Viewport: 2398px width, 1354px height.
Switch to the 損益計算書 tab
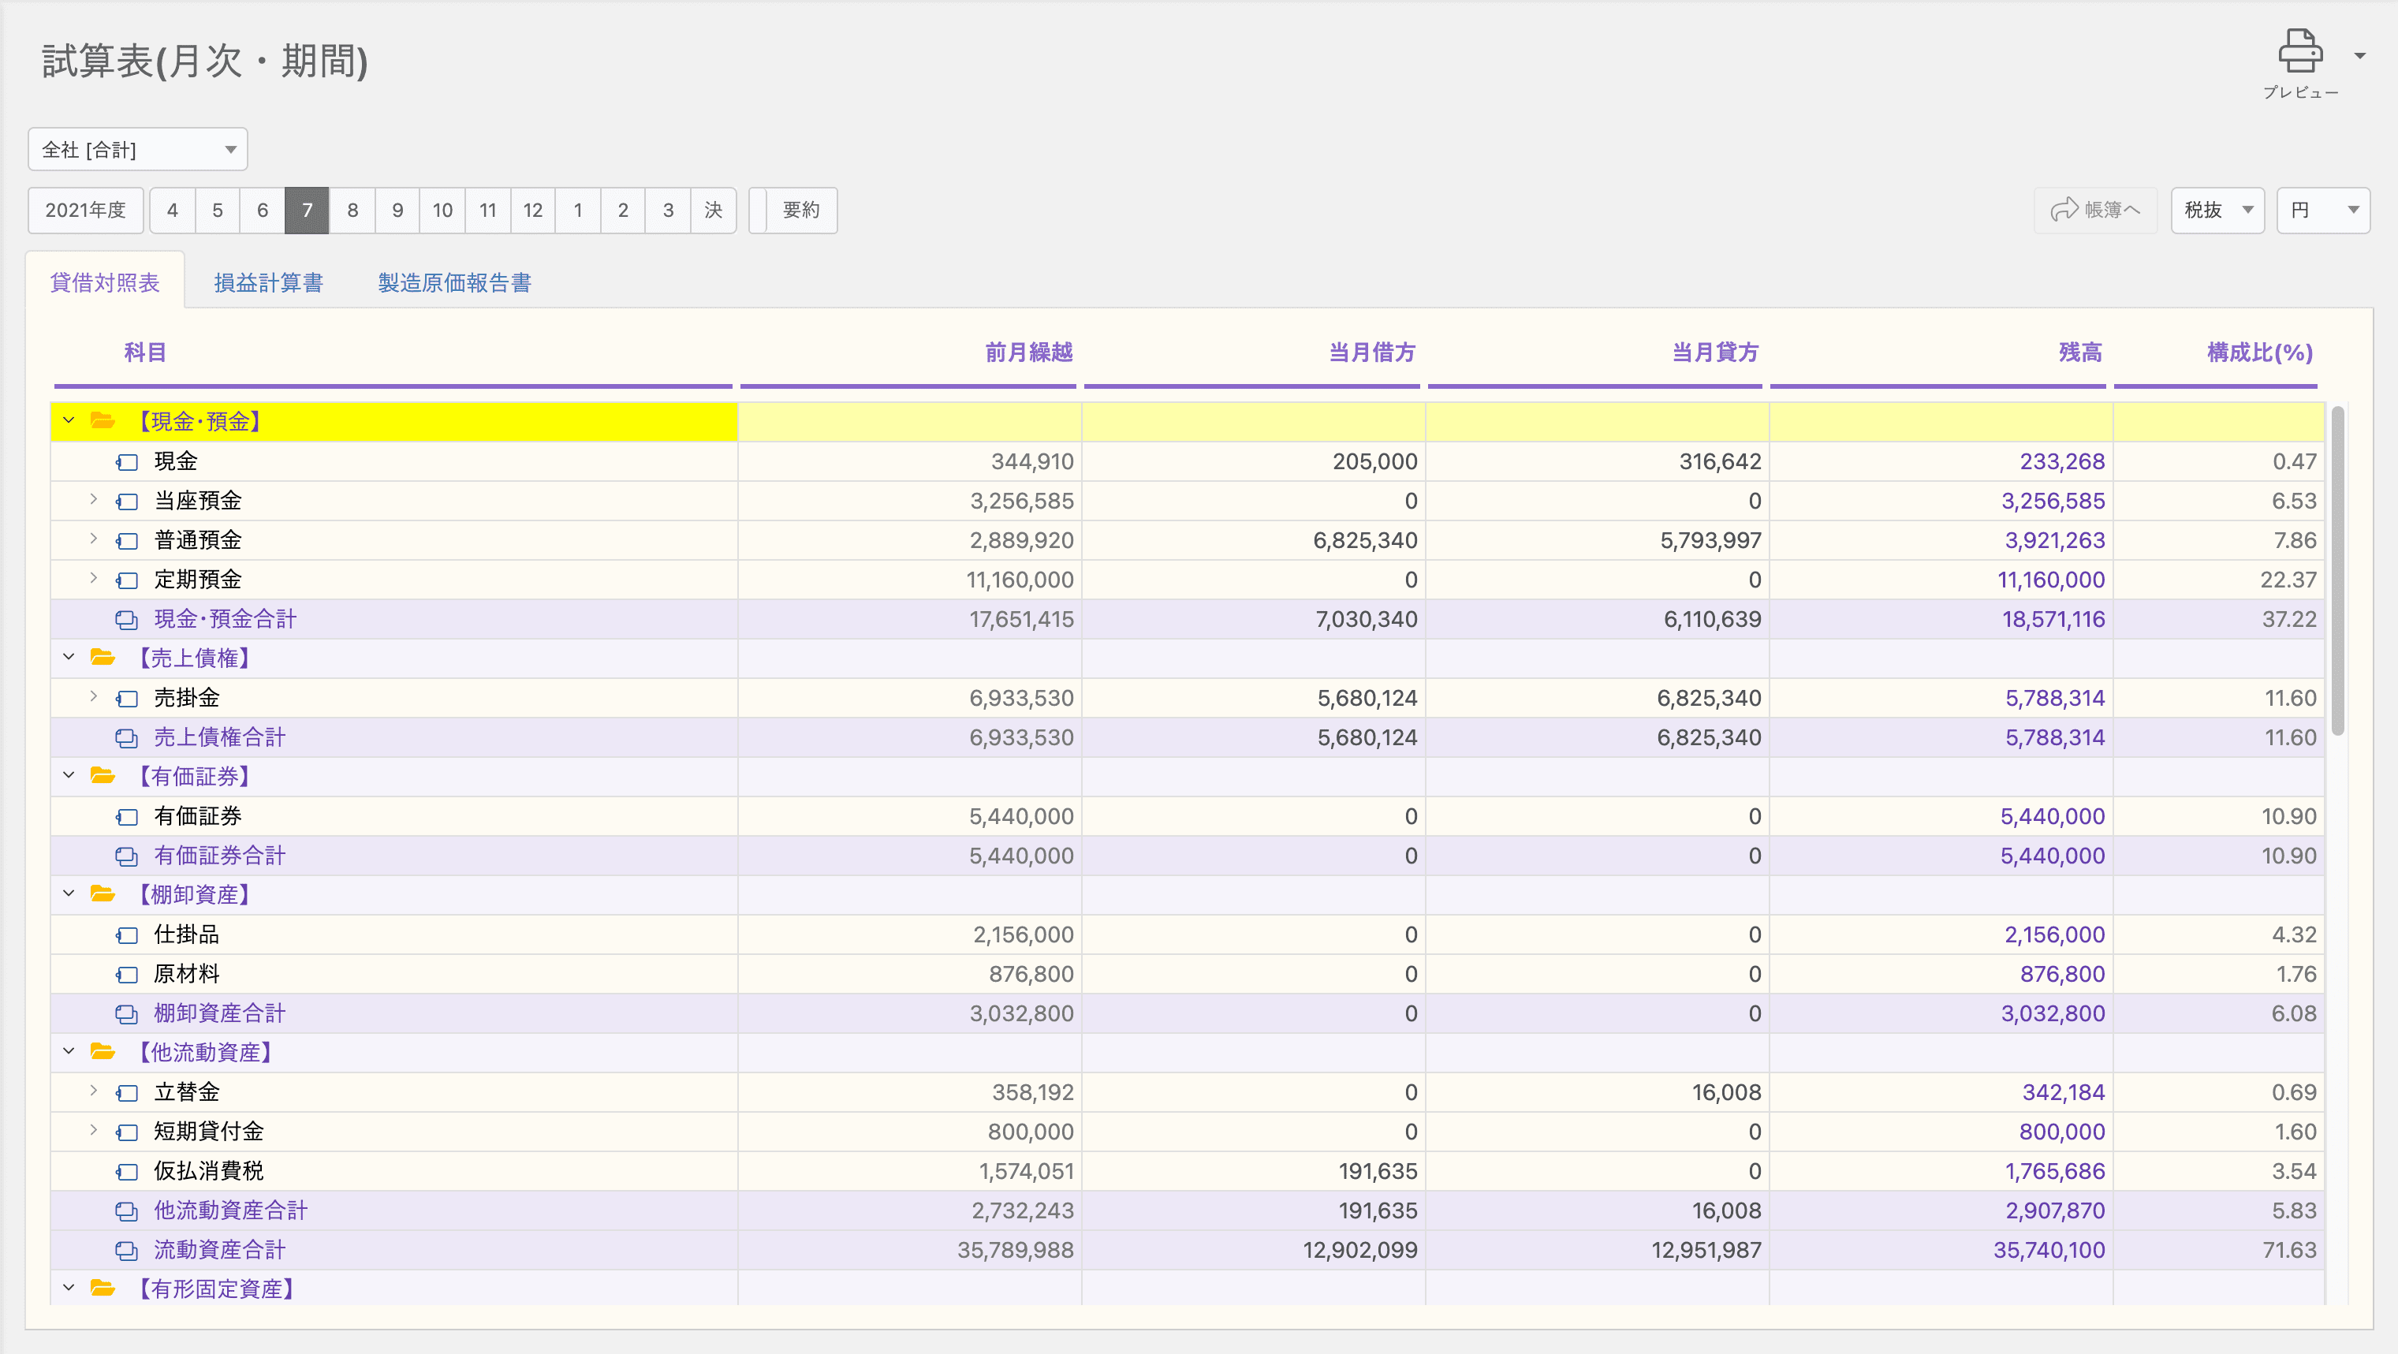tap(268, 282)
